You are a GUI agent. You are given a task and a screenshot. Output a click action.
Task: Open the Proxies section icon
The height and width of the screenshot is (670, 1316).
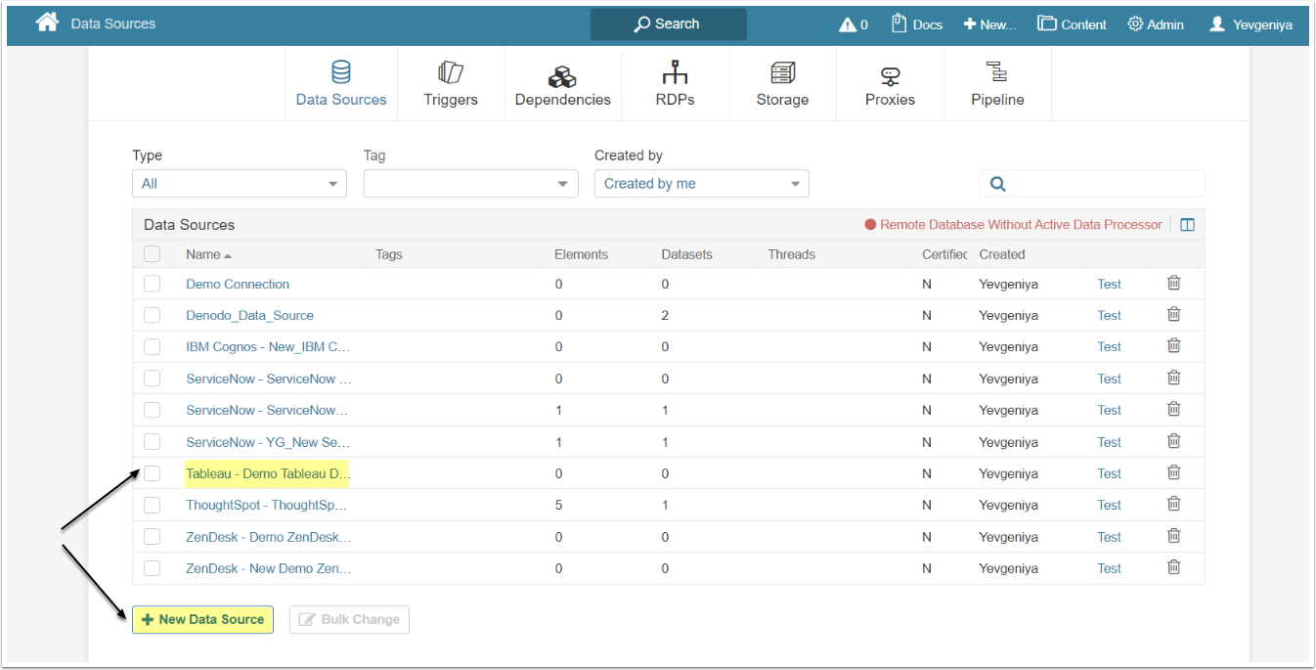click(890, 75)
